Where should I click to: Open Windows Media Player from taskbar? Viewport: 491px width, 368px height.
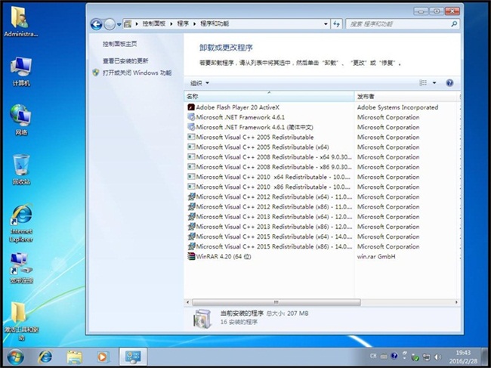[103, 357]
